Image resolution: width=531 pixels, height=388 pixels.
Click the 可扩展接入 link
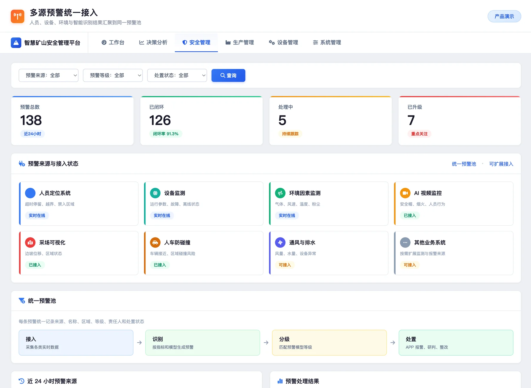pos(501,164)
